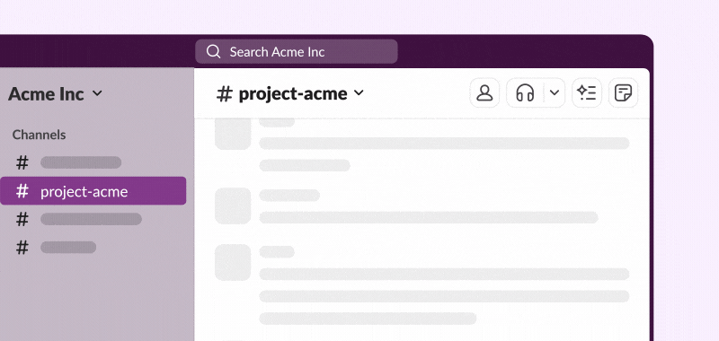
Task: Expand the project-acme channel details chevron
Action: 359,93
